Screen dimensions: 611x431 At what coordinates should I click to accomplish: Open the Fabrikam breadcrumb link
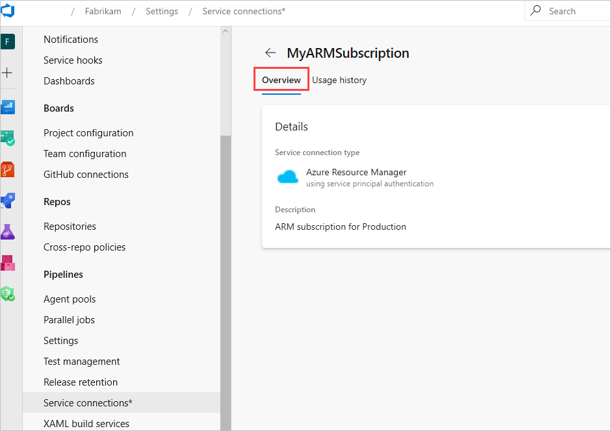click(x=104, y=11)
